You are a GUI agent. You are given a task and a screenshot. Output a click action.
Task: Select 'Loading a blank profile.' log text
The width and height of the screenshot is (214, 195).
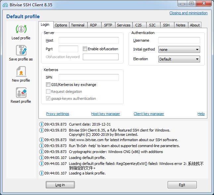pos(87,173)
